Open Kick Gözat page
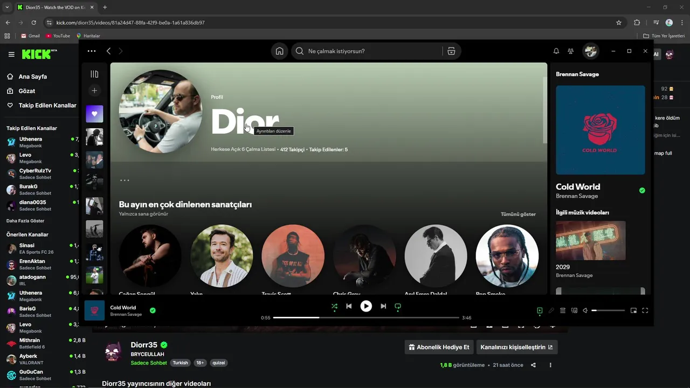This screenshot has height=388, width=690. point(27,91)
